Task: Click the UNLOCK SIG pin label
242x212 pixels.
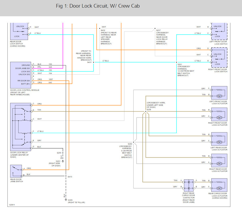Action: [x=24, y=75]
